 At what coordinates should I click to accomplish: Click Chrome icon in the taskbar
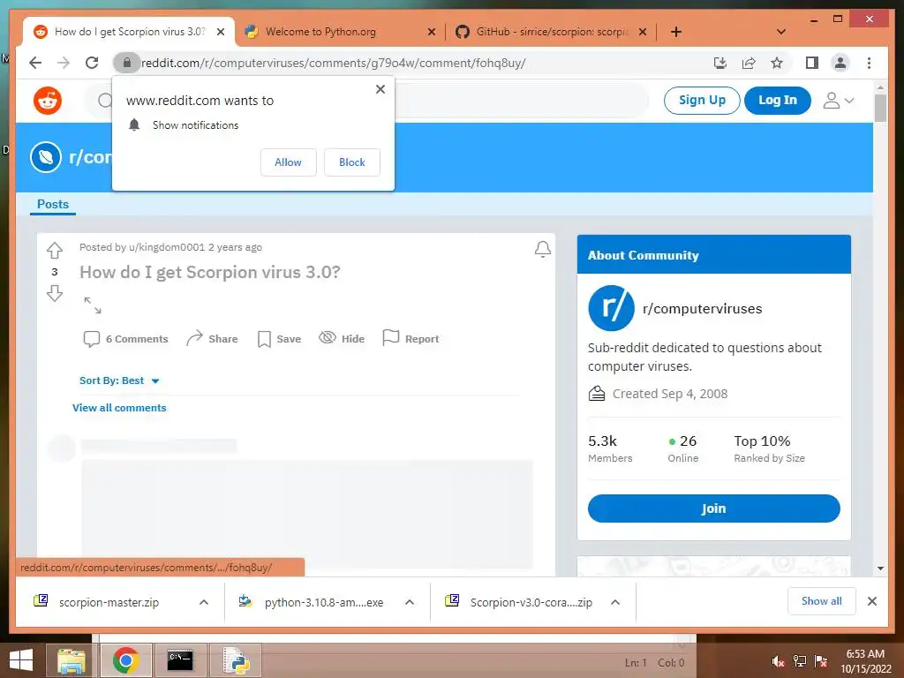point(125,660)
